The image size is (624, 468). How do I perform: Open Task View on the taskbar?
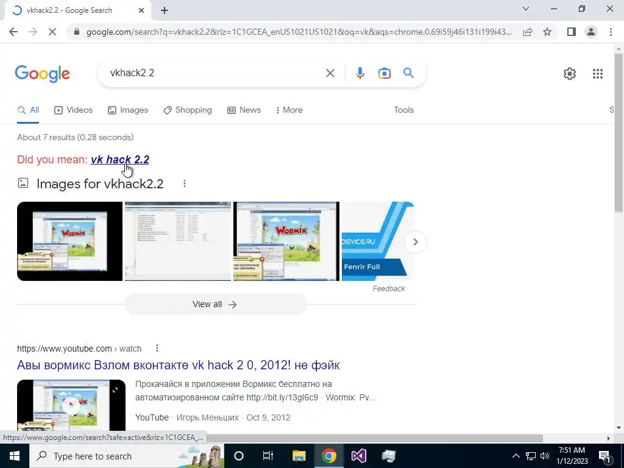click(x=268, y=456)
